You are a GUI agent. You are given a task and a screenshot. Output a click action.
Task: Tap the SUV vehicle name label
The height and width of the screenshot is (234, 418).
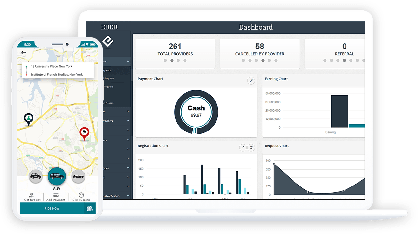pyautogui.click(x=57, y=189)
